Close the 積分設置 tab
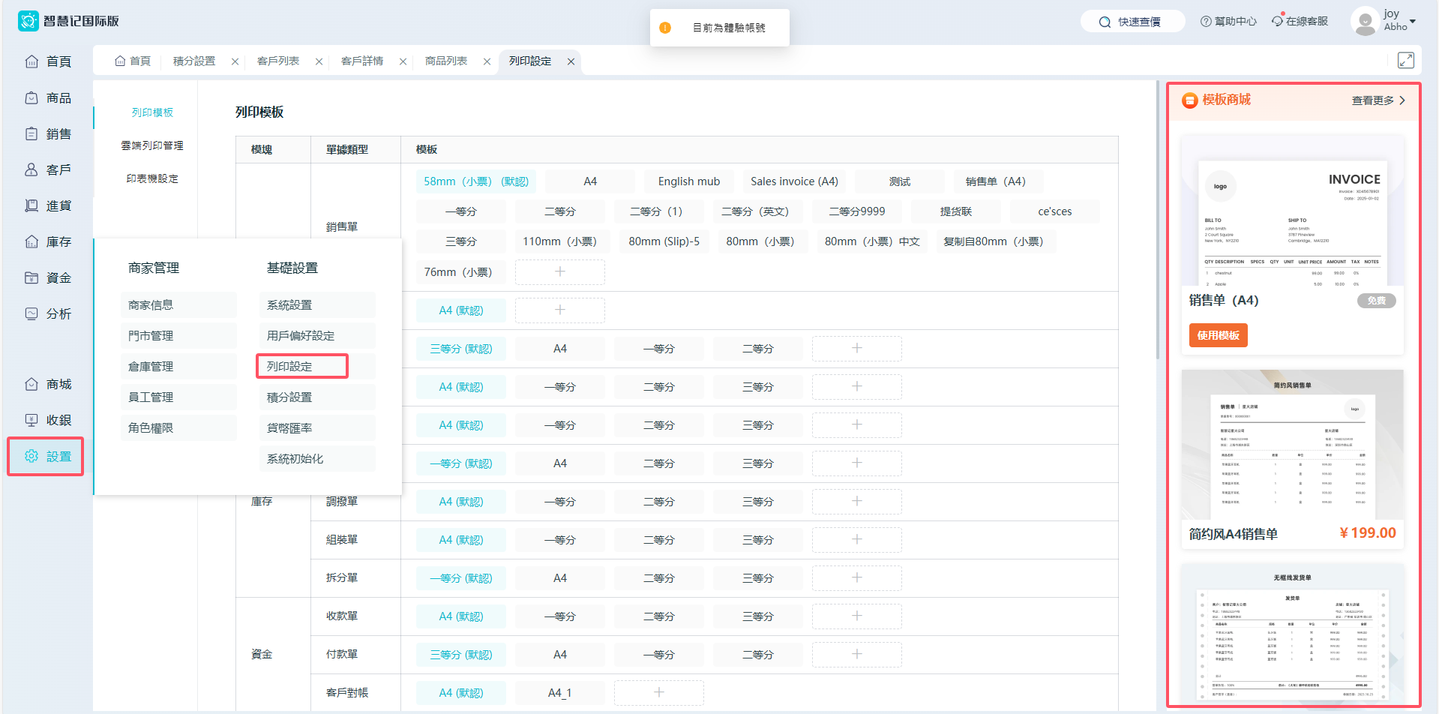This screenshot has height=714, width=1439. pos(235,61)
